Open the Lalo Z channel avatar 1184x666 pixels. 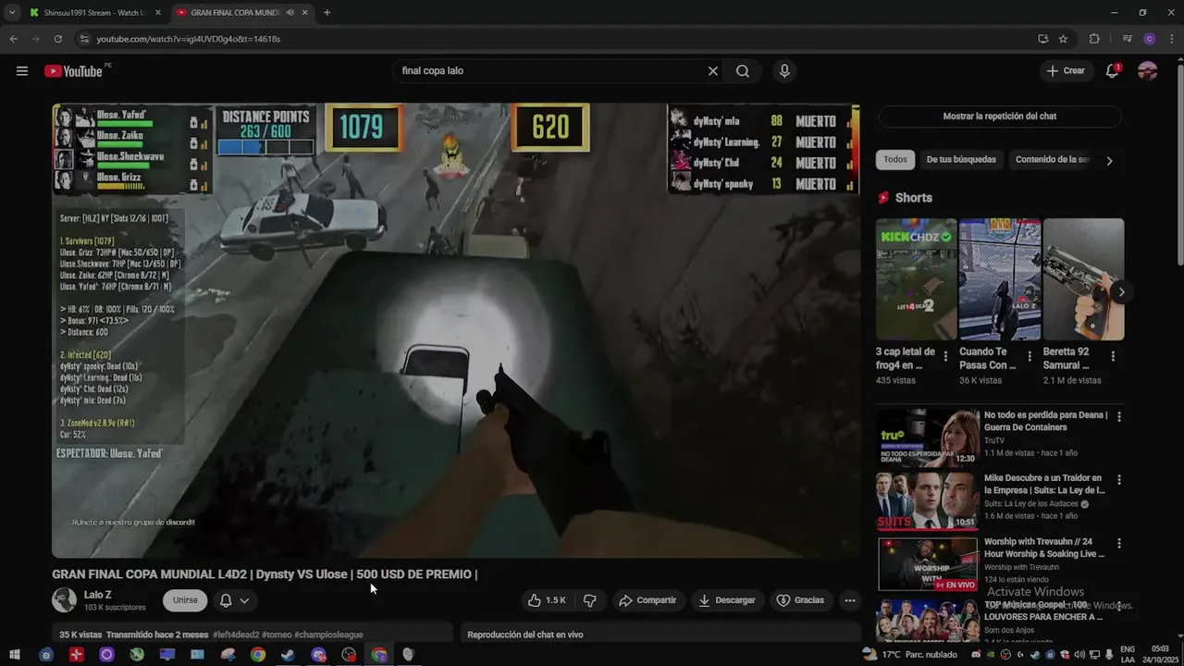pos(64,600)
